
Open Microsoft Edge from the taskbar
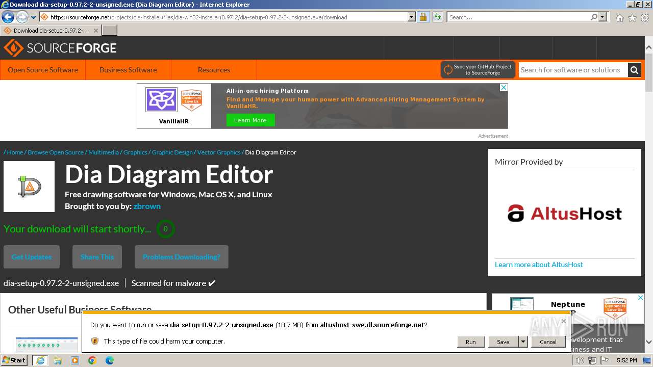point(110,360)
